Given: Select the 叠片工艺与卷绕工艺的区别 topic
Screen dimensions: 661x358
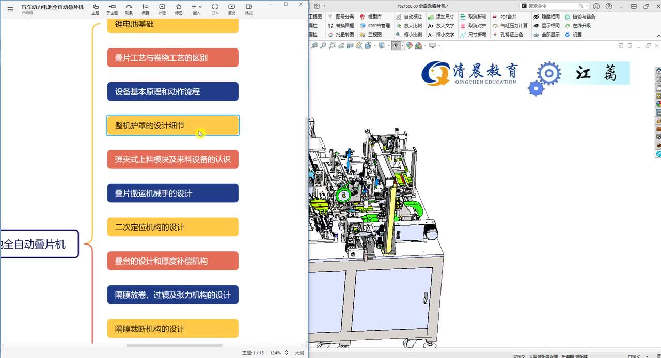Looking at the screenshot, I should point(173,58).
